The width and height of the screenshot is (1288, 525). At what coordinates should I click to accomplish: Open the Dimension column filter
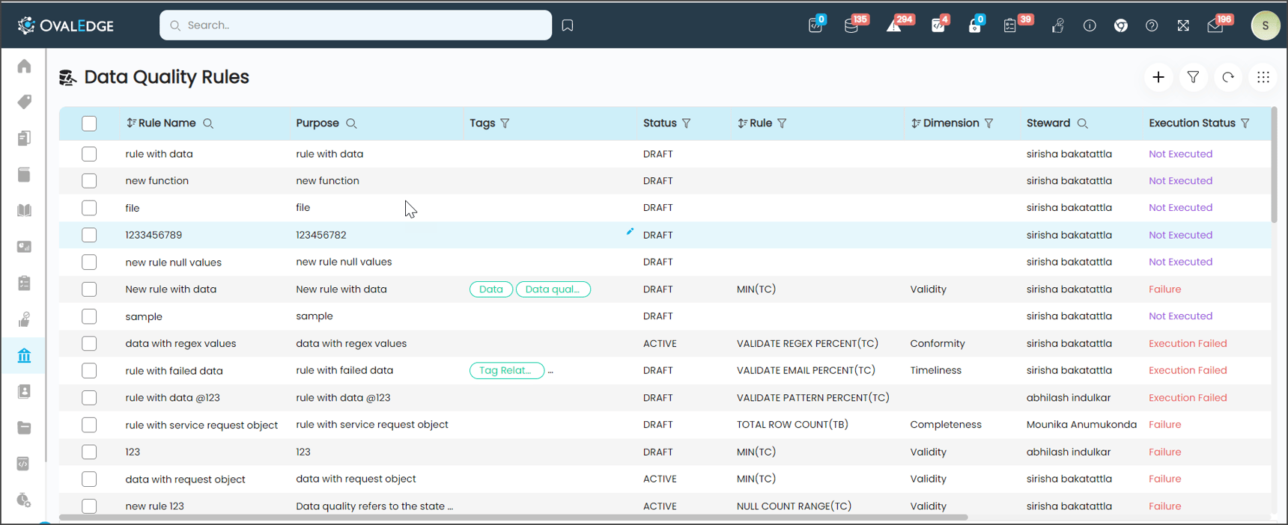click(989, 123)
